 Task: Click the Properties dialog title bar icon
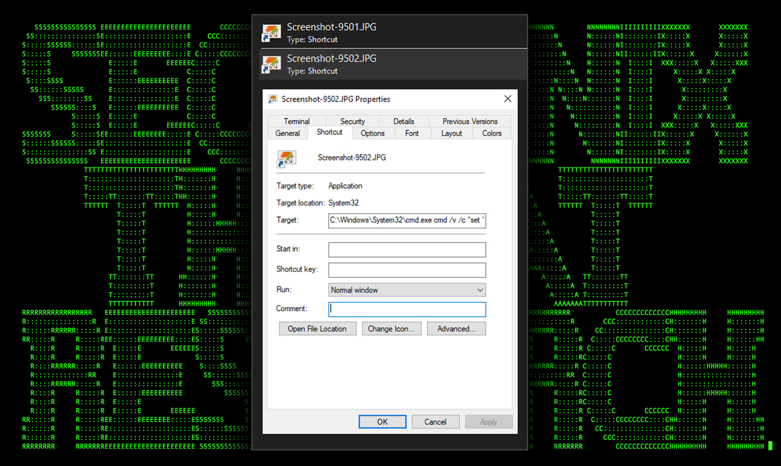[273, 99]
